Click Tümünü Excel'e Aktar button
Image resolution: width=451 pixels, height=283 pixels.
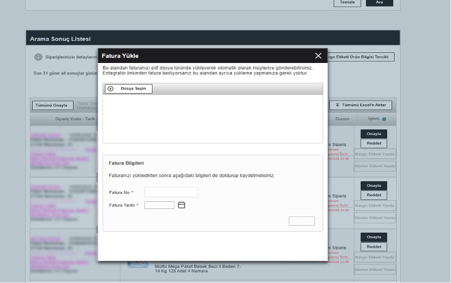pos(361,105)
